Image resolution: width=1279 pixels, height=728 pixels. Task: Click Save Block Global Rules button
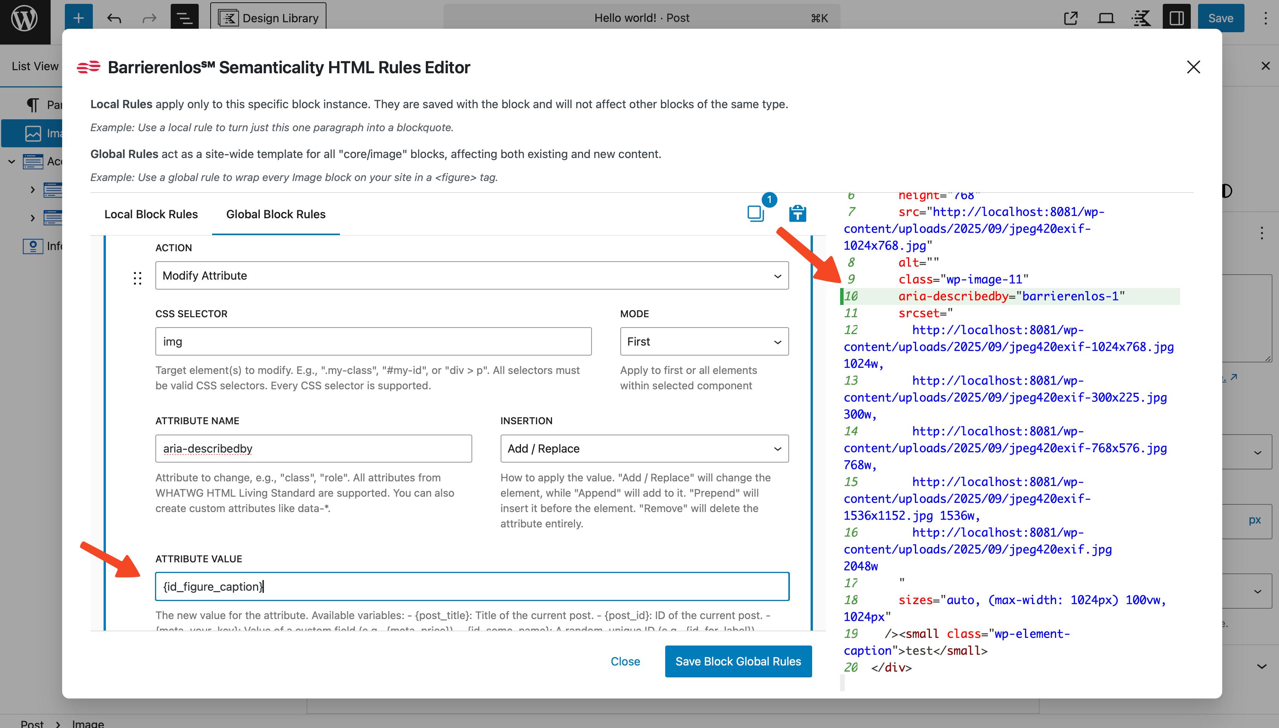tap(738, 661)
